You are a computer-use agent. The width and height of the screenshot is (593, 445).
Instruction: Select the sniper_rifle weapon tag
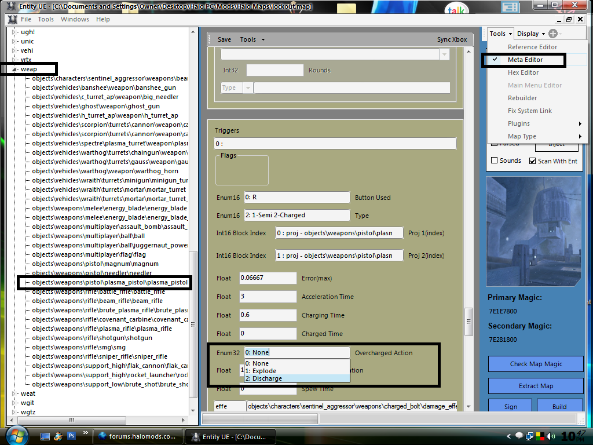point(100,356)
